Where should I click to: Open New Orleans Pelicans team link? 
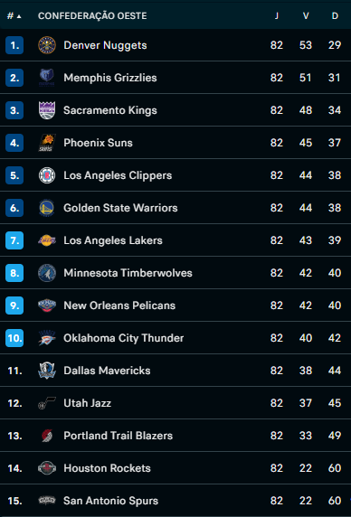119,305
